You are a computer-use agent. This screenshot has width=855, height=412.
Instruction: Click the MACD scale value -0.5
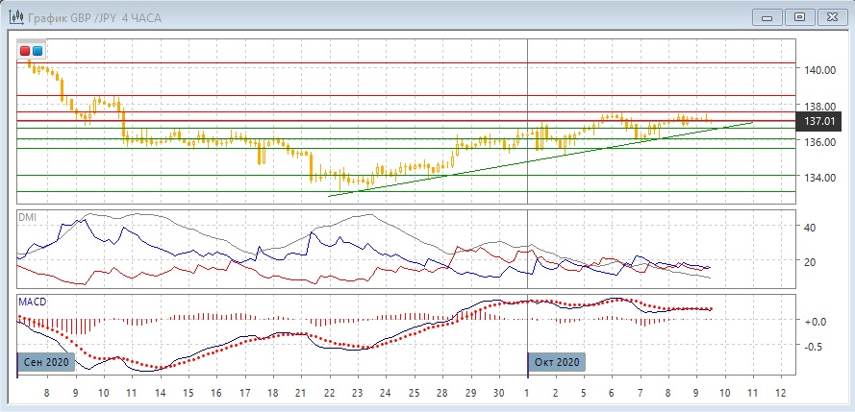(813, 347)
